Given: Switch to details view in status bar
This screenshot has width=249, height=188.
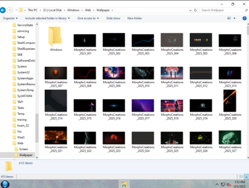Looking at the screenshot, I should tap(241, 177).
